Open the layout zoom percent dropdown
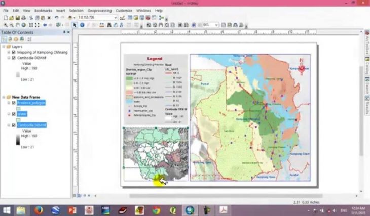 click(x=216, y=25)
